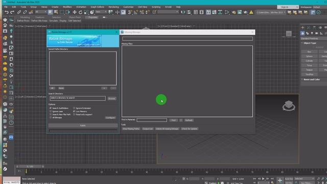Click the Find in Material input field
The height and width of the screenshot is (184, 327).
tap(152, 120)
